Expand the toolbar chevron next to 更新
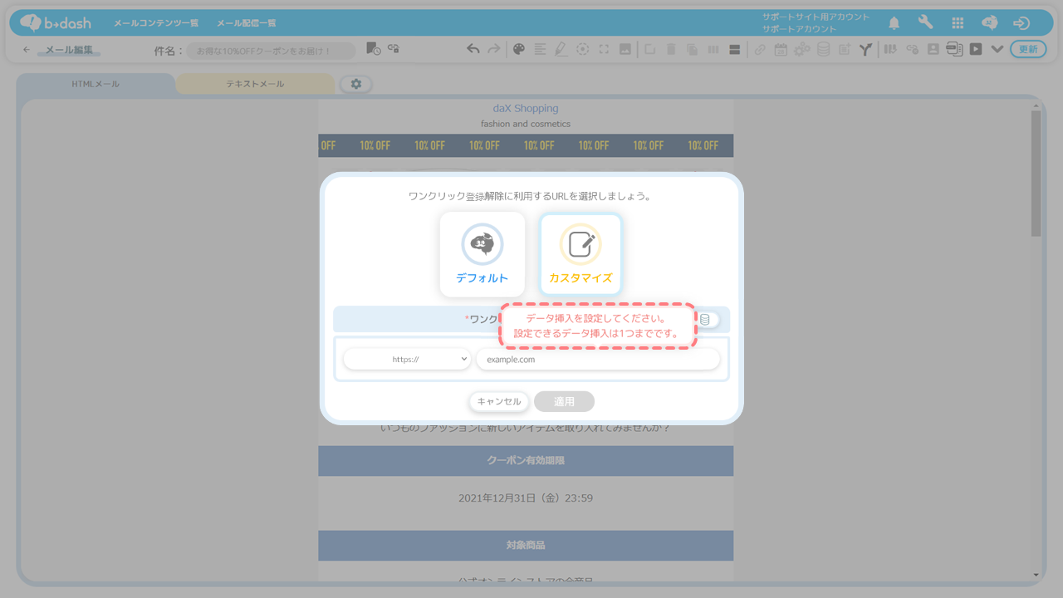 tap(997, 49)
